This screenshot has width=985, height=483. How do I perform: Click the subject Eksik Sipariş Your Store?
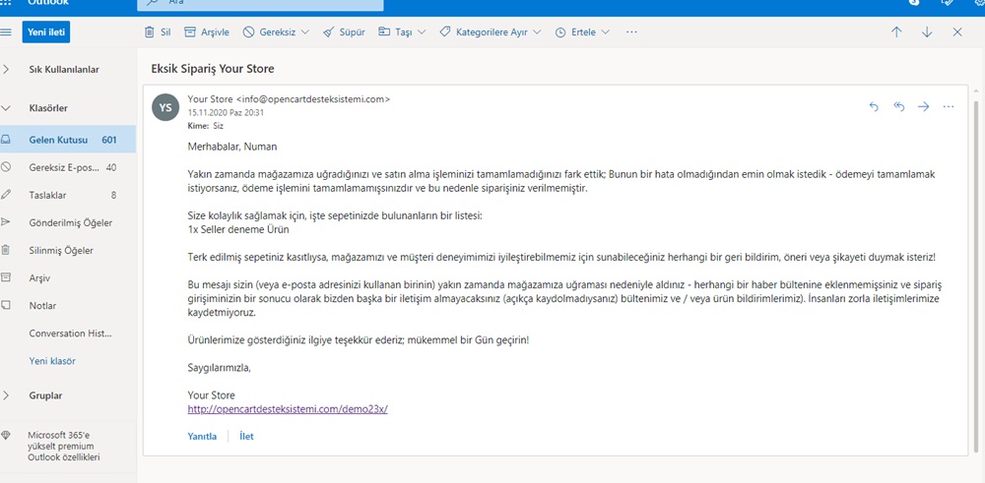(x=213, y=69)
